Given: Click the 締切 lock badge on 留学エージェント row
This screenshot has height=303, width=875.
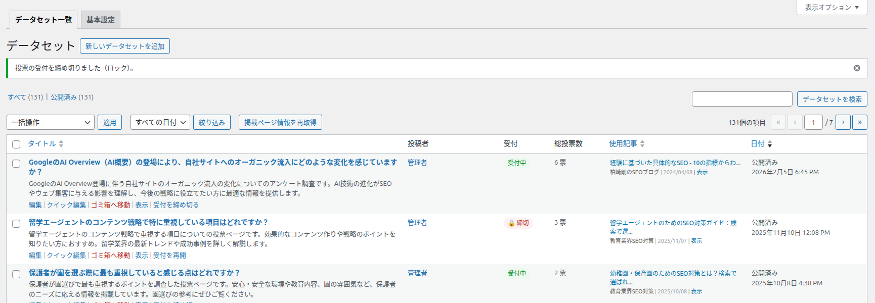Looking at the screenshot, I should pyautogui.click(x=518, y=223).
